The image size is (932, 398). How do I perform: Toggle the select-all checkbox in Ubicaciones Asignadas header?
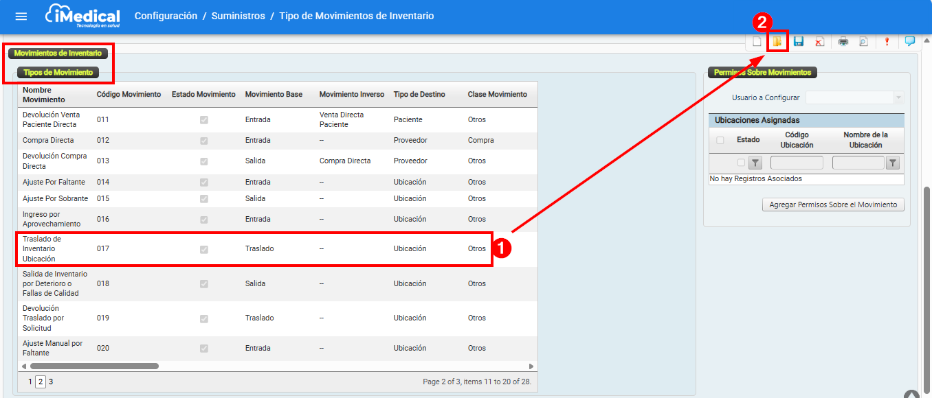click(x=720, y=140)
